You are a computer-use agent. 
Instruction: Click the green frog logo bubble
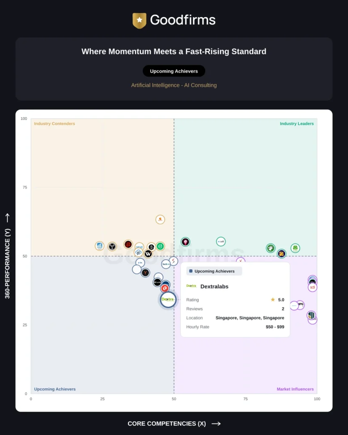coord(295,248)
